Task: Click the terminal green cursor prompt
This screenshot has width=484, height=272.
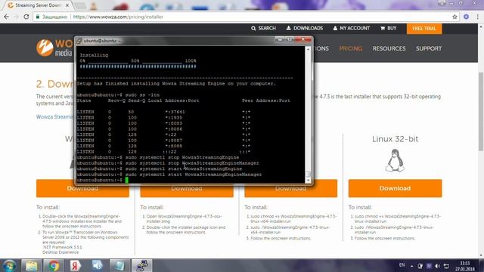Action: (126, 180)
